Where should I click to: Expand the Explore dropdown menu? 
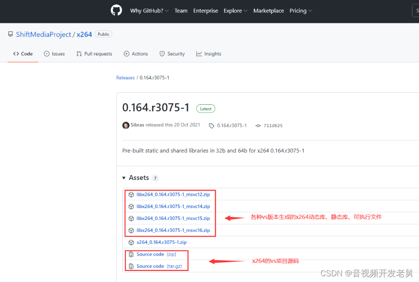click(x=235, y=11)
